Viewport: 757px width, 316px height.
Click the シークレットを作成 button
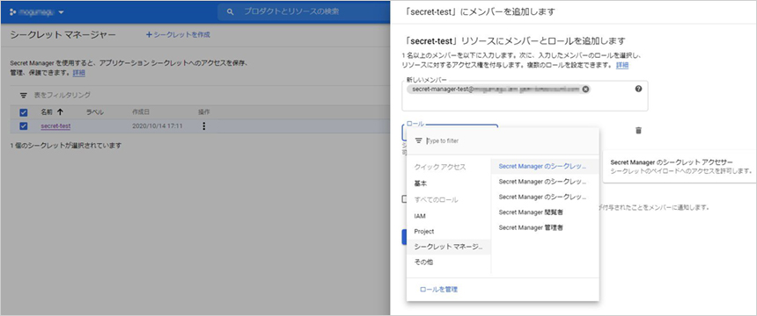point(178,35)
